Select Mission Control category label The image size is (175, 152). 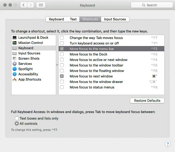click(31, 43)
